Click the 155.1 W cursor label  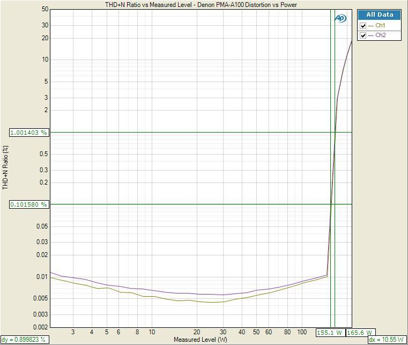click(x=330, y=333)
